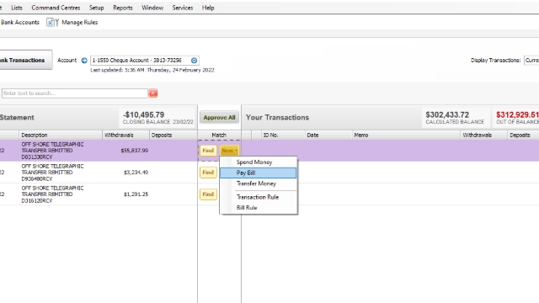Click Find for the $3,234.49 row
This screenshot has width=539, height=303.
click(208, 173)
